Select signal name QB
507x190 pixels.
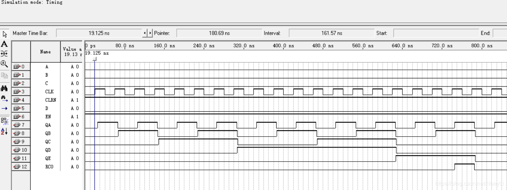pos(48,133)
